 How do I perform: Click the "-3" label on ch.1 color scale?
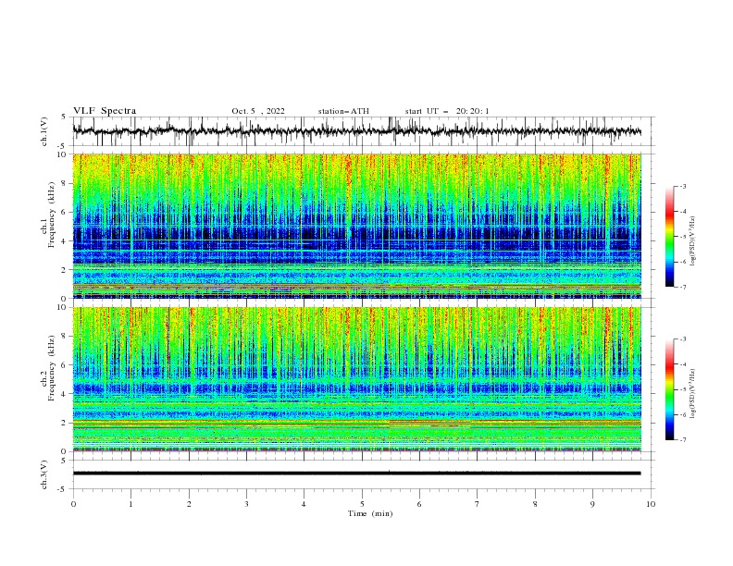coord(682,186)
